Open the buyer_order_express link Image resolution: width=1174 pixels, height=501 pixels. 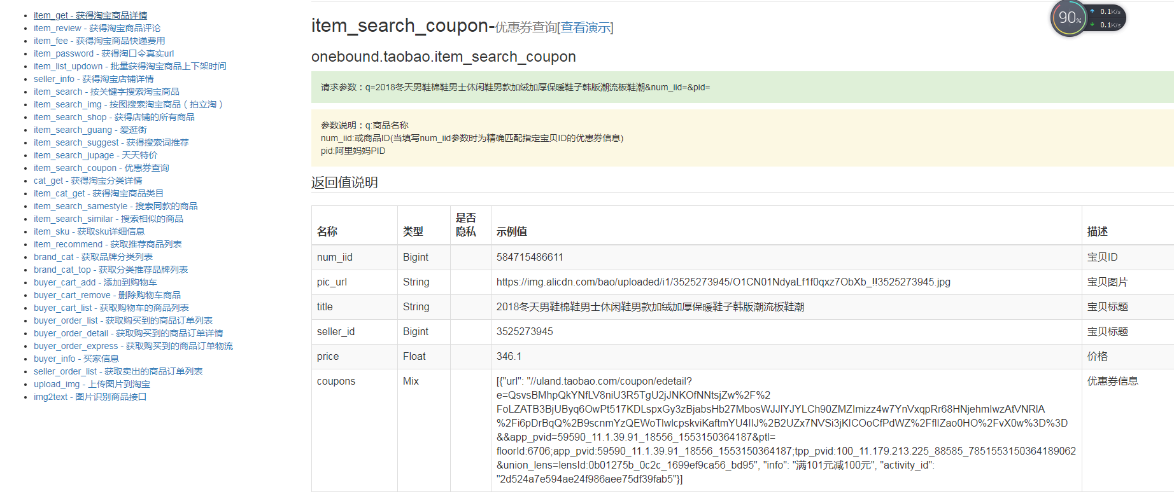pyautogui.click(x=133, y=346)
